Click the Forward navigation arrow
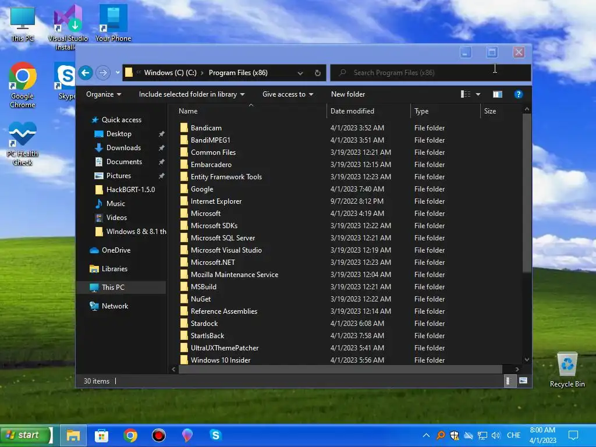Screen dimensions: 596x447 click(103, 73)
